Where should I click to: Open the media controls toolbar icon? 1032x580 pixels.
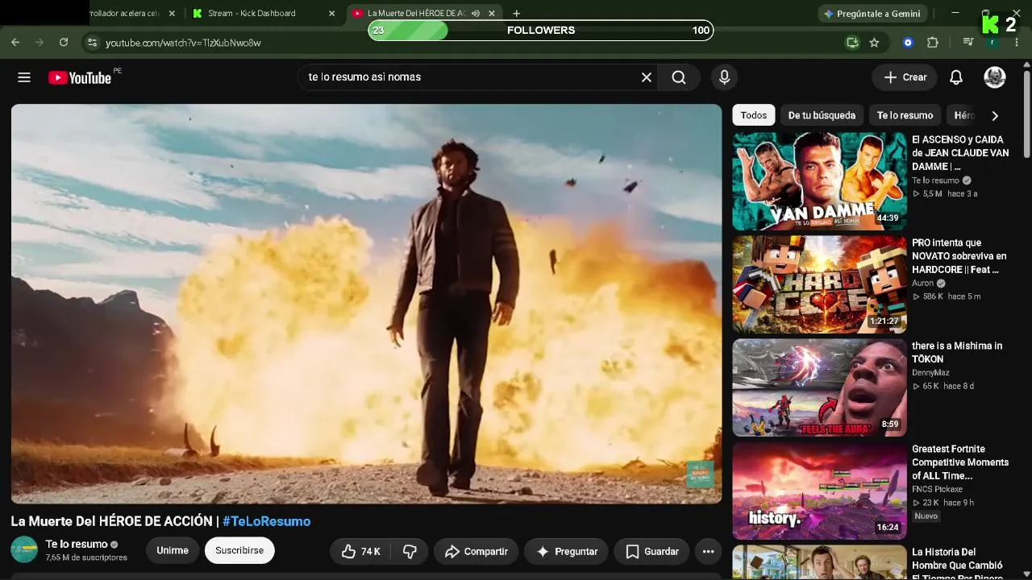[968, 43]
